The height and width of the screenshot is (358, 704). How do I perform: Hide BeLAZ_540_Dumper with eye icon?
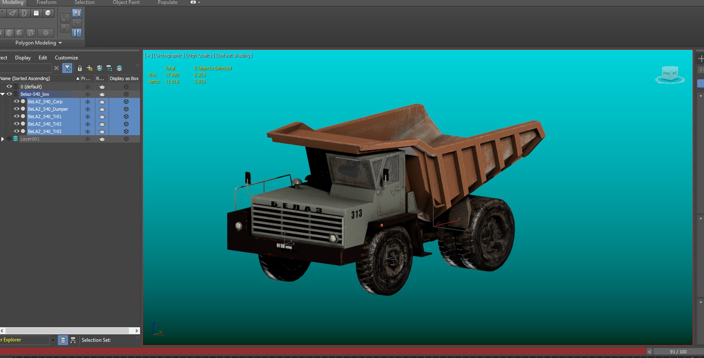pos(16,109)
